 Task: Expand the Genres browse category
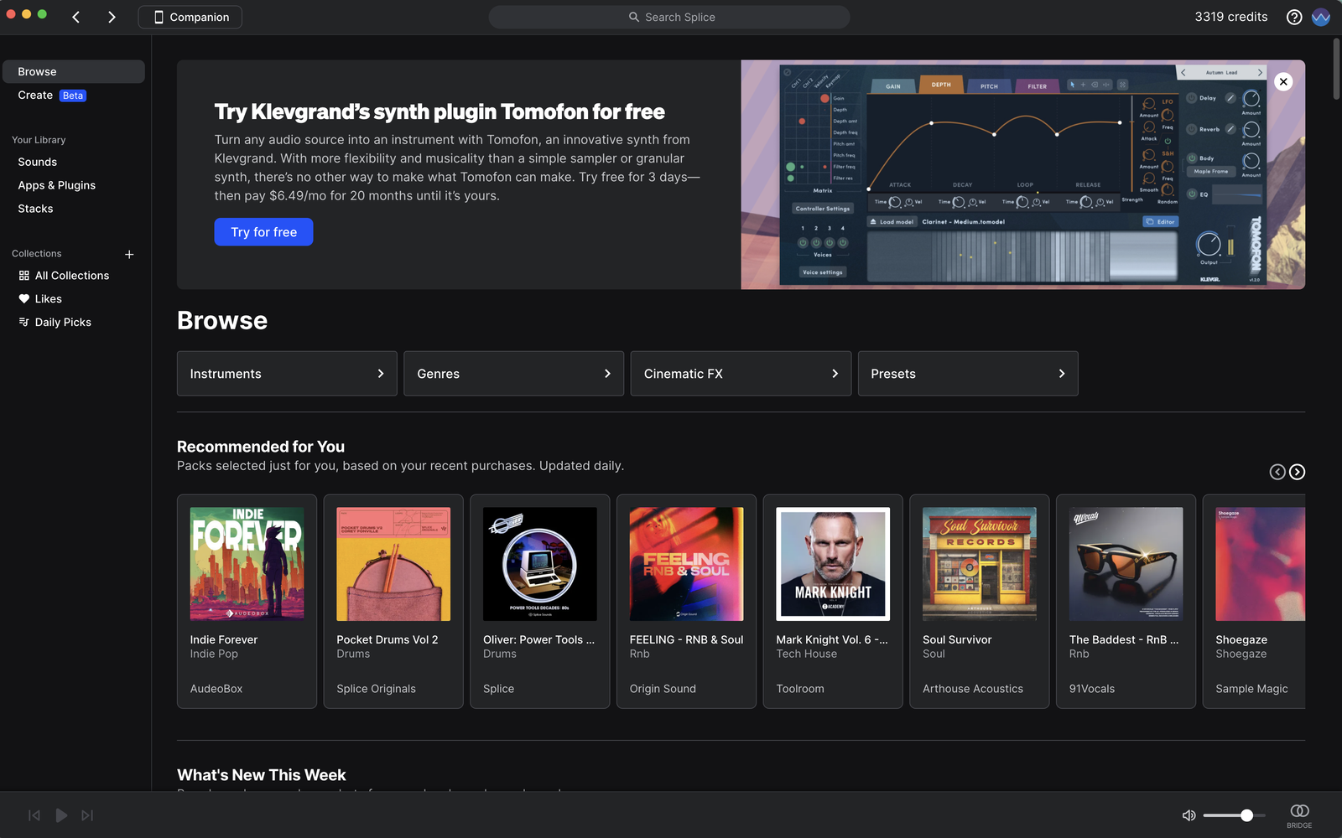pos(513,374)
